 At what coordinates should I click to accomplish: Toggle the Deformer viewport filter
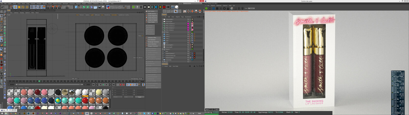tap(97, 15)
